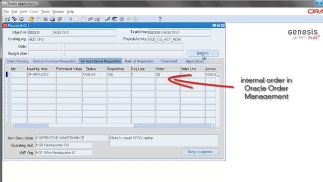Click the Zoom toolbar icon
Screen dimensions: 323x182
(115, 19)
